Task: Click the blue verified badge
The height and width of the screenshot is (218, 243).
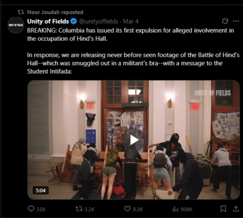Action: 74,21
